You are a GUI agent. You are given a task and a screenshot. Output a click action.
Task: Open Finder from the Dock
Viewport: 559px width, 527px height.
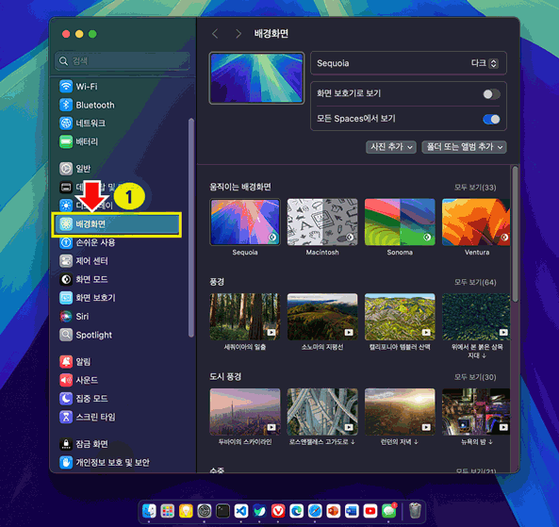pos(149,511)
